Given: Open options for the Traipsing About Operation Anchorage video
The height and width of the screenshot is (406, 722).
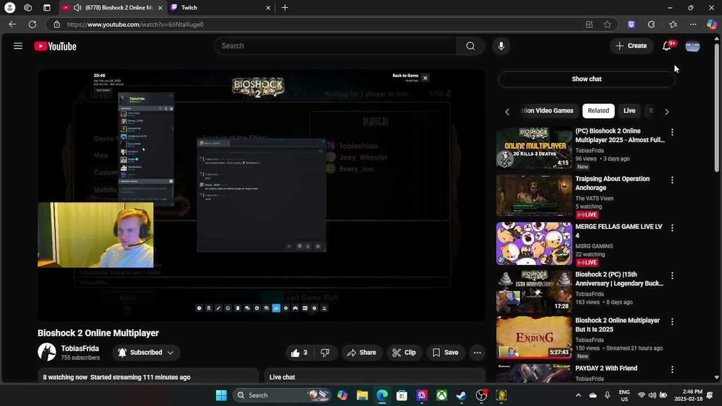Looking at the screenshot, I should [x=672, y=180].
